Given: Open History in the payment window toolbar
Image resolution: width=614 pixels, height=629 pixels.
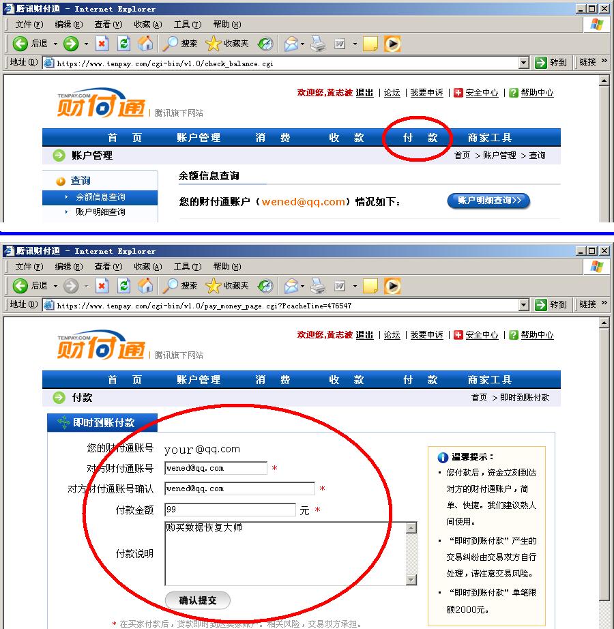Looking at the screenshot, I should (x=265, y=286).
